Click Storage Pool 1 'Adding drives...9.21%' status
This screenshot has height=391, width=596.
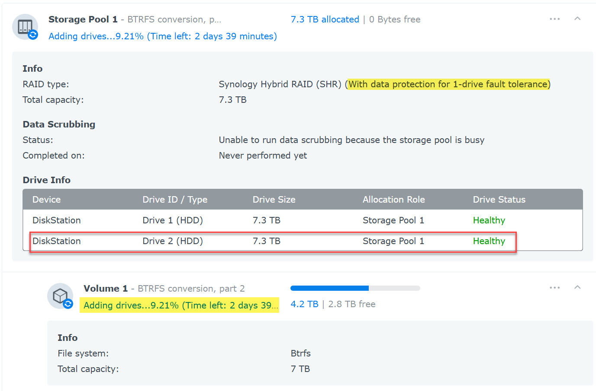(163, 36)
